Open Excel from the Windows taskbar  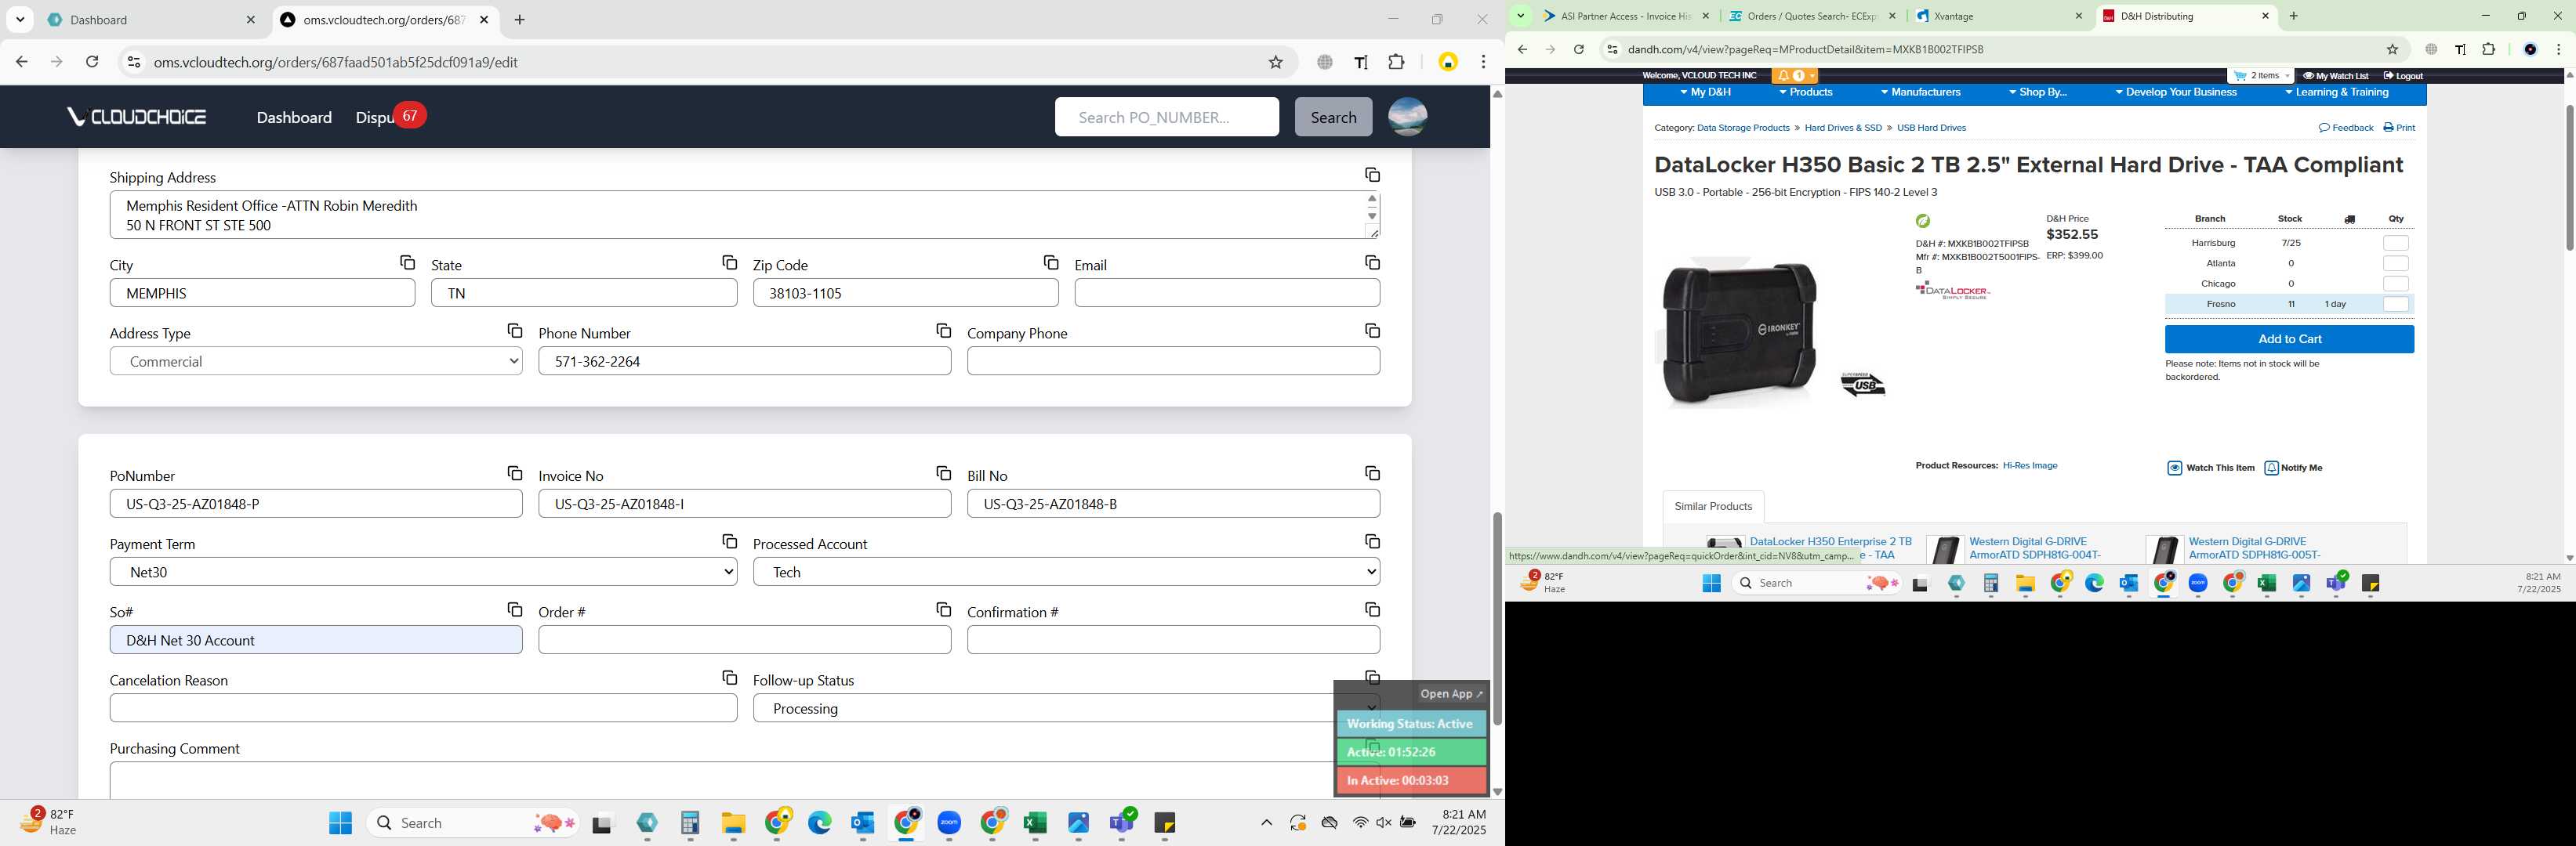coord(1034,823)
